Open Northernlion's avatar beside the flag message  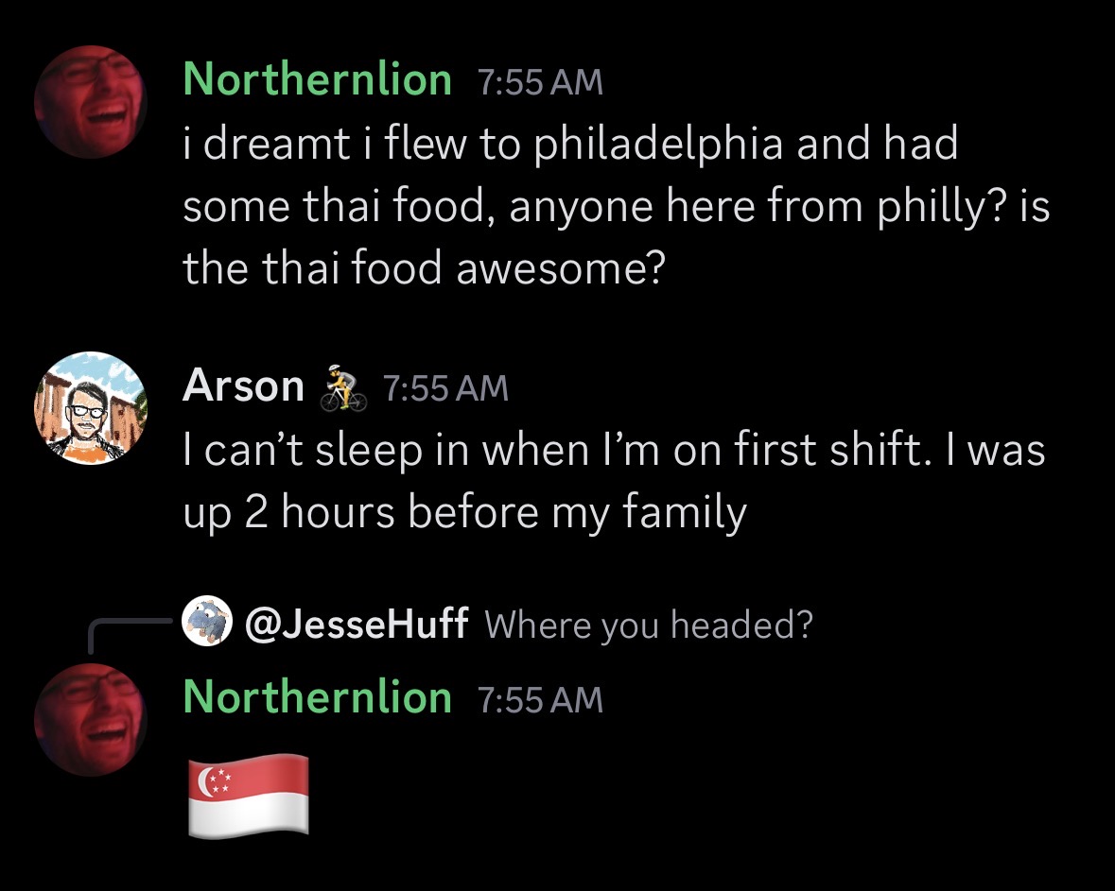click(x=91, y=718)
